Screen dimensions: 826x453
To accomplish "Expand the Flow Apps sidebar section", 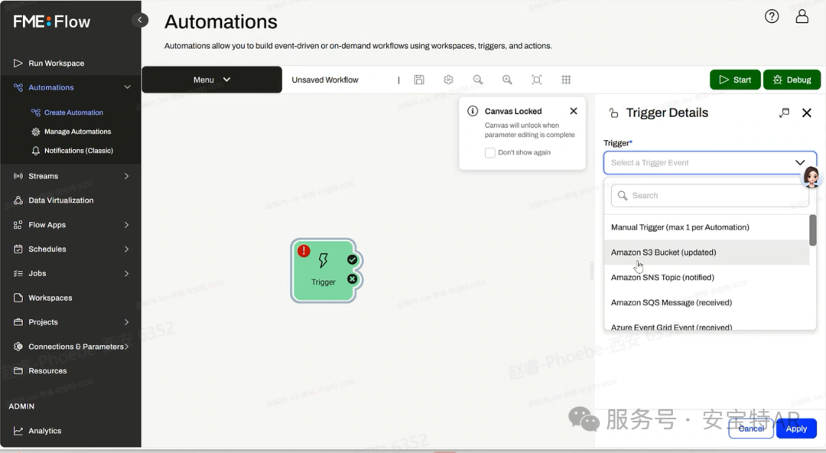I will pos(126,225).
